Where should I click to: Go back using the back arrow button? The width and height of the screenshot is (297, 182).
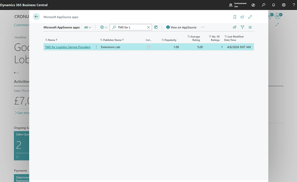(x=36, y=17)
